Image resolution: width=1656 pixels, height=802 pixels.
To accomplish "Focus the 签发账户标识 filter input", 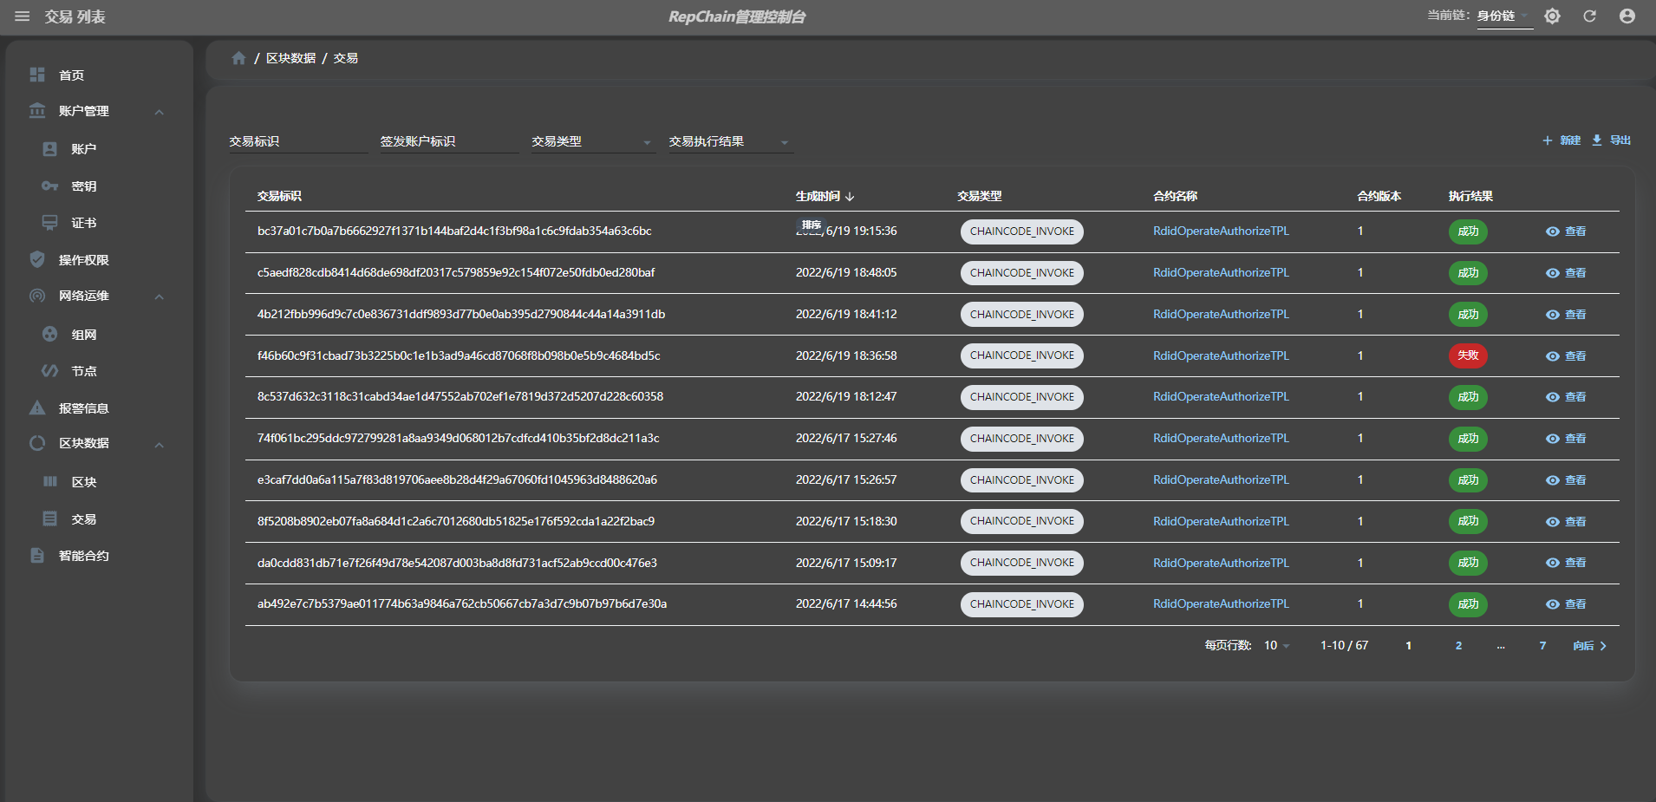I will coord(449,141).
